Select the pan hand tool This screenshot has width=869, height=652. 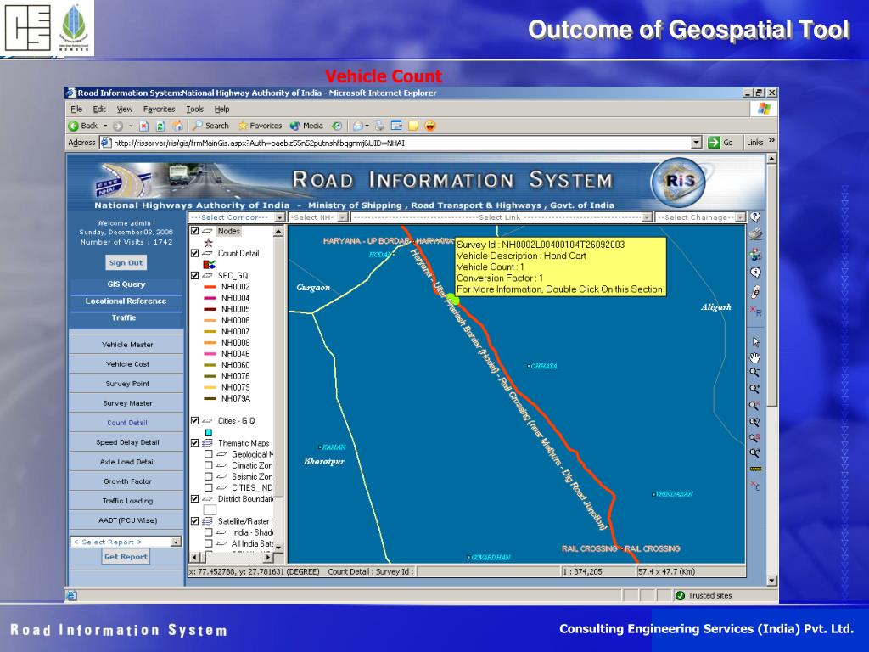pos(754,357)
